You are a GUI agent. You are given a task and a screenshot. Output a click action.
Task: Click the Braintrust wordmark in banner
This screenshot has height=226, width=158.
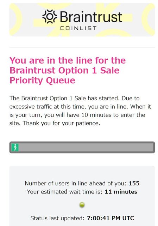(91, 17)
